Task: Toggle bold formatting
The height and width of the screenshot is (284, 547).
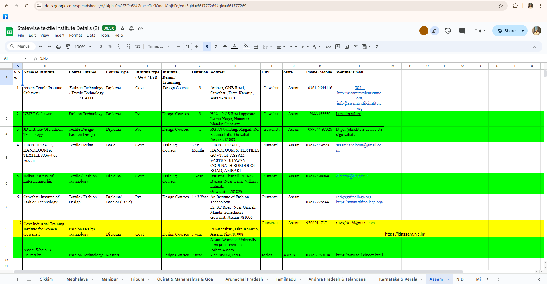Action: coord(207,47)
